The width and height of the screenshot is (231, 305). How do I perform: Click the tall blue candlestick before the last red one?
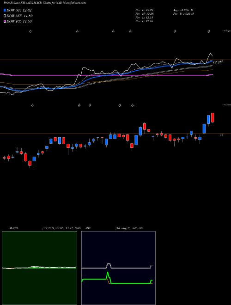point(208,119)
